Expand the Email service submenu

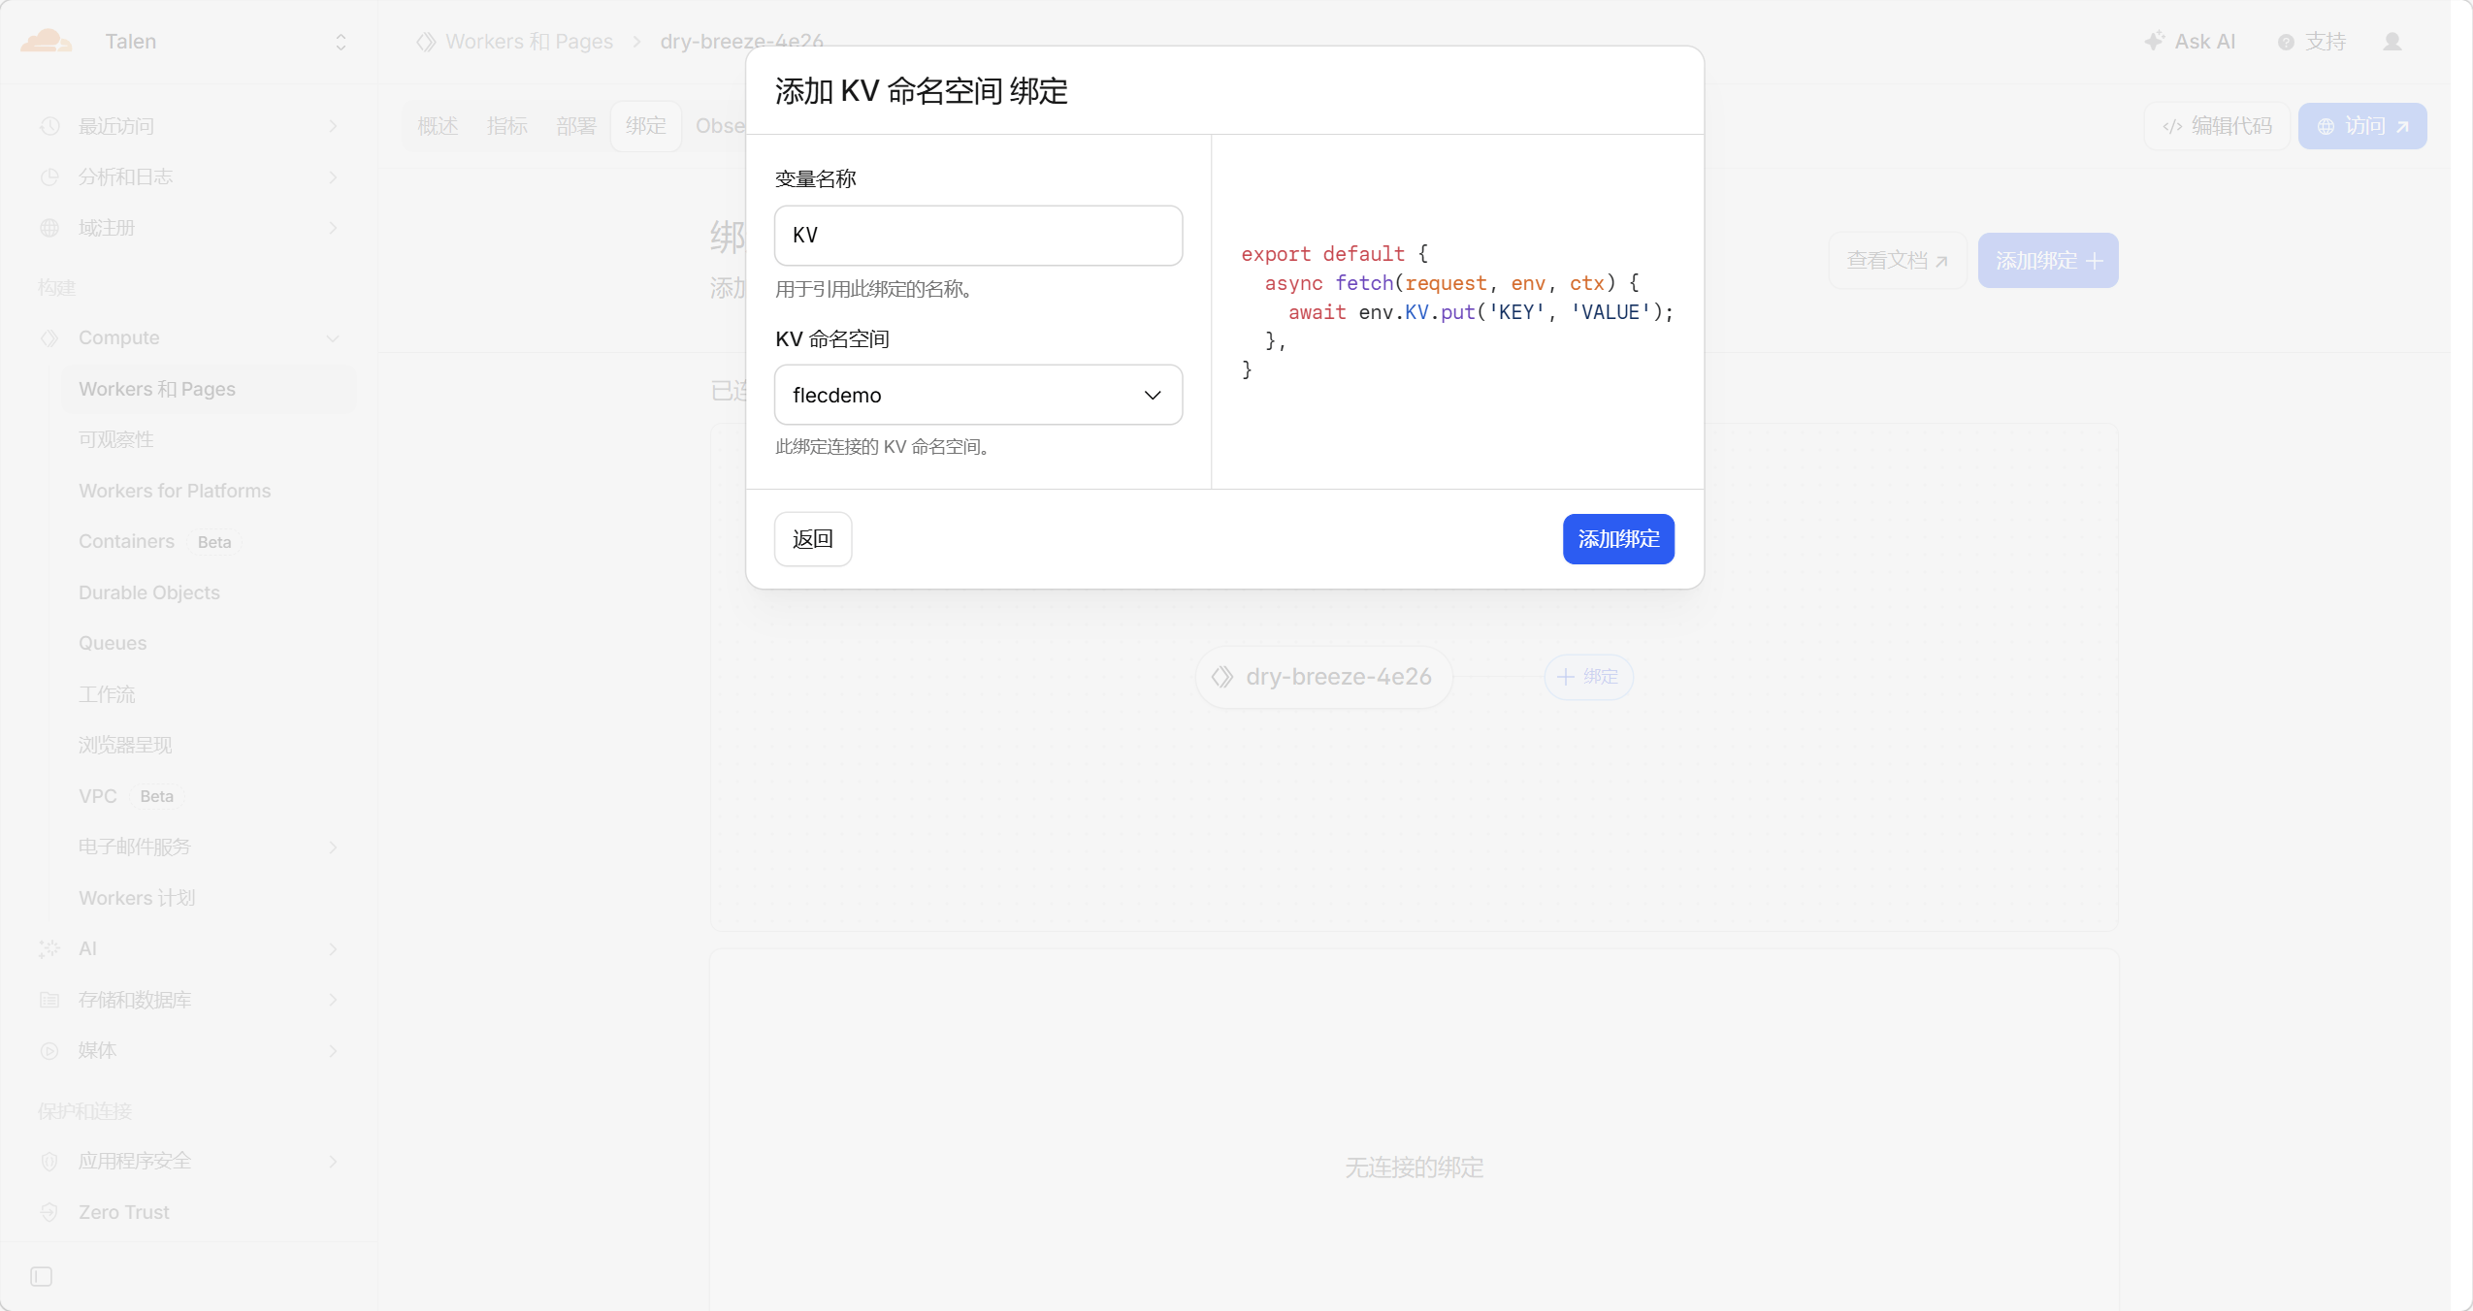point(333,847)
